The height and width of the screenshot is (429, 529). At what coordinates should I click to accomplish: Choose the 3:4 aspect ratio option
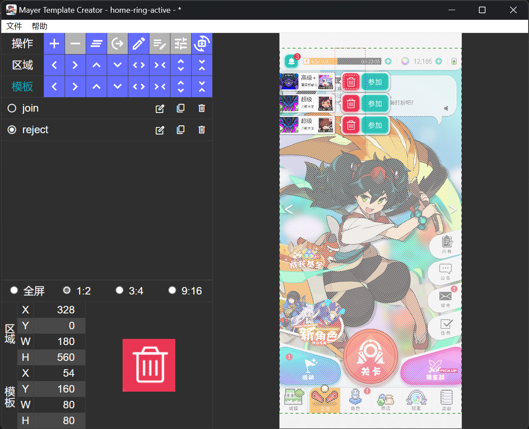pos(119,290)
